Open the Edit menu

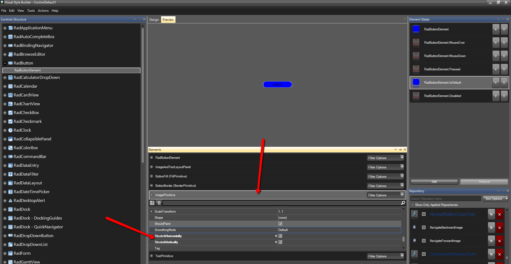click(x=12, y=11)
